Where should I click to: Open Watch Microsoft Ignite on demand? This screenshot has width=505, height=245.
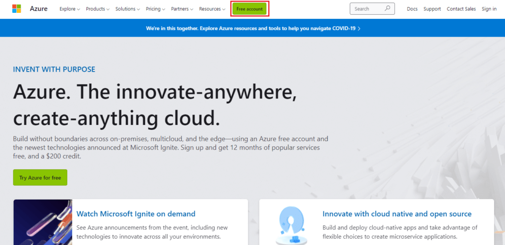[136, 214]
